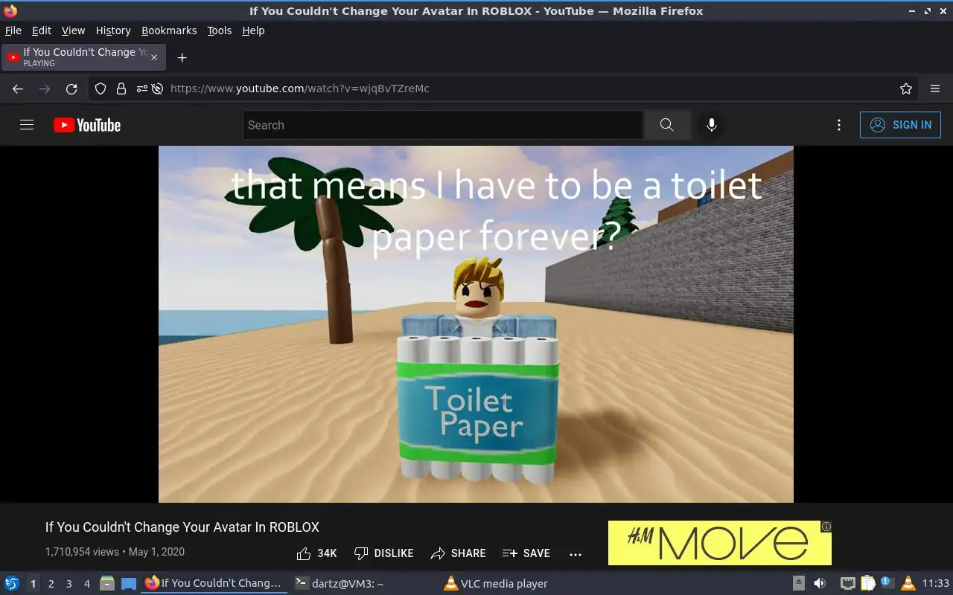
Task: Switch to workspace 1
Action: click(x=33, y=584)
